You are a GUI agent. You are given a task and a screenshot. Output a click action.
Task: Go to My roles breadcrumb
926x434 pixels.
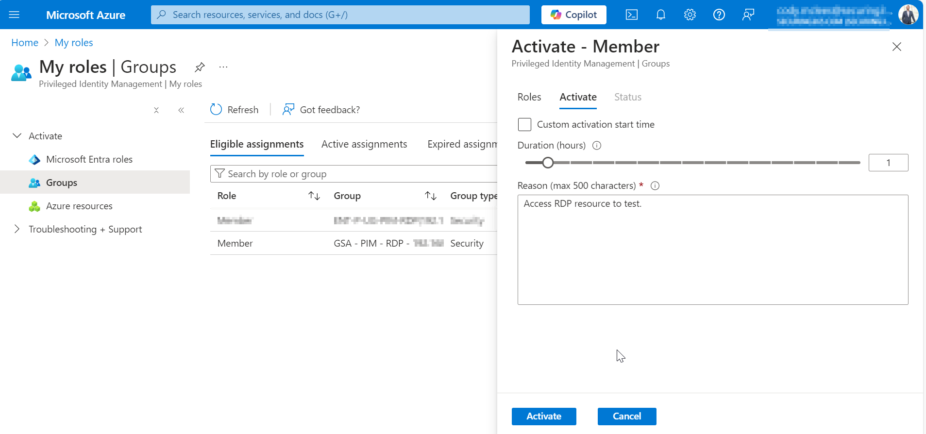pos(74,43)
